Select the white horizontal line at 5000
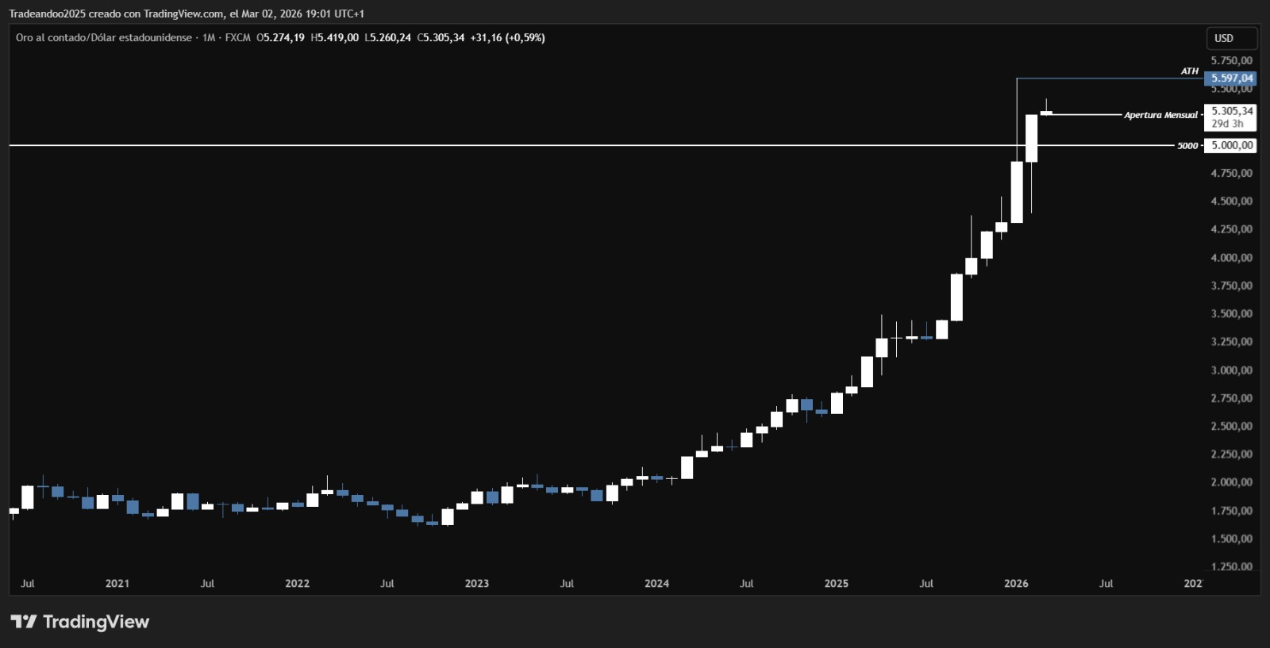The height and width of the screenshot is (648, 1270). [x=556, y=145]
